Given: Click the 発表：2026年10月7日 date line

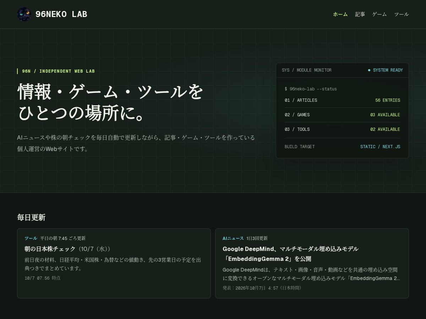Looking at the screenshot, I should (263, 288).
